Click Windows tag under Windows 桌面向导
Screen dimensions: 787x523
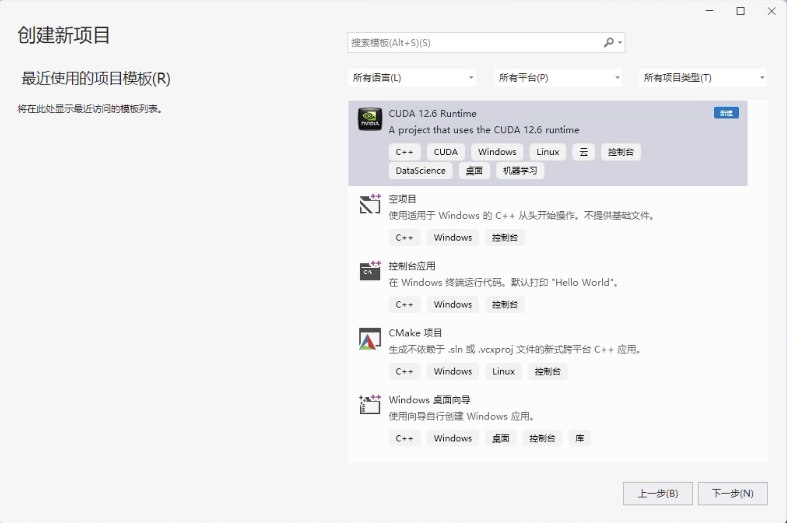click(x=452, y=438)
